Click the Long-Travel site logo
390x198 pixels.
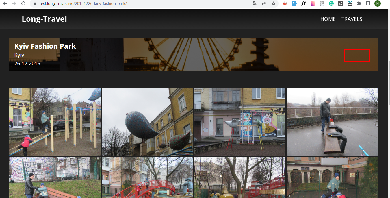pos(44,19)
